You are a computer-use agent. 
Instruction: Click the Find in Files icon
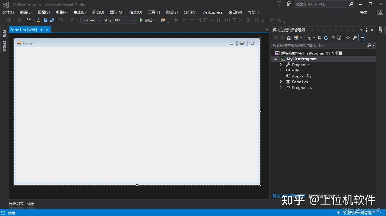pos(163,20)
